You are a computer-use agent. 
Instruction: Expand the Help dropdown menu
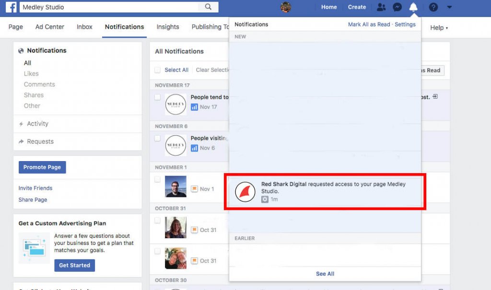click(x=438, y=27)
